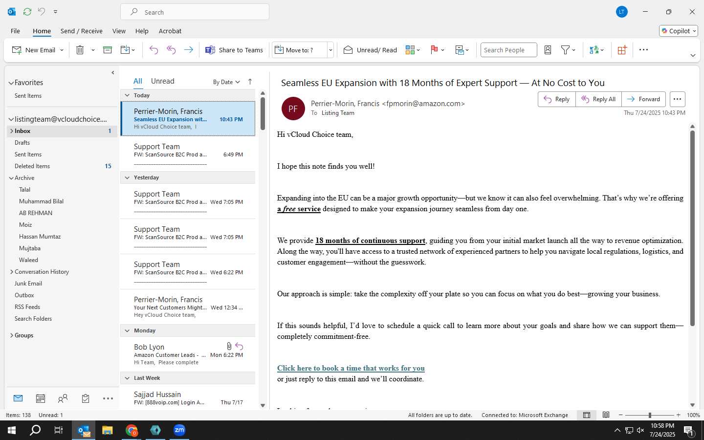Expand ribbon display options chevron
The width and height of the screenshot is (704, 440).
coord(693,55)
